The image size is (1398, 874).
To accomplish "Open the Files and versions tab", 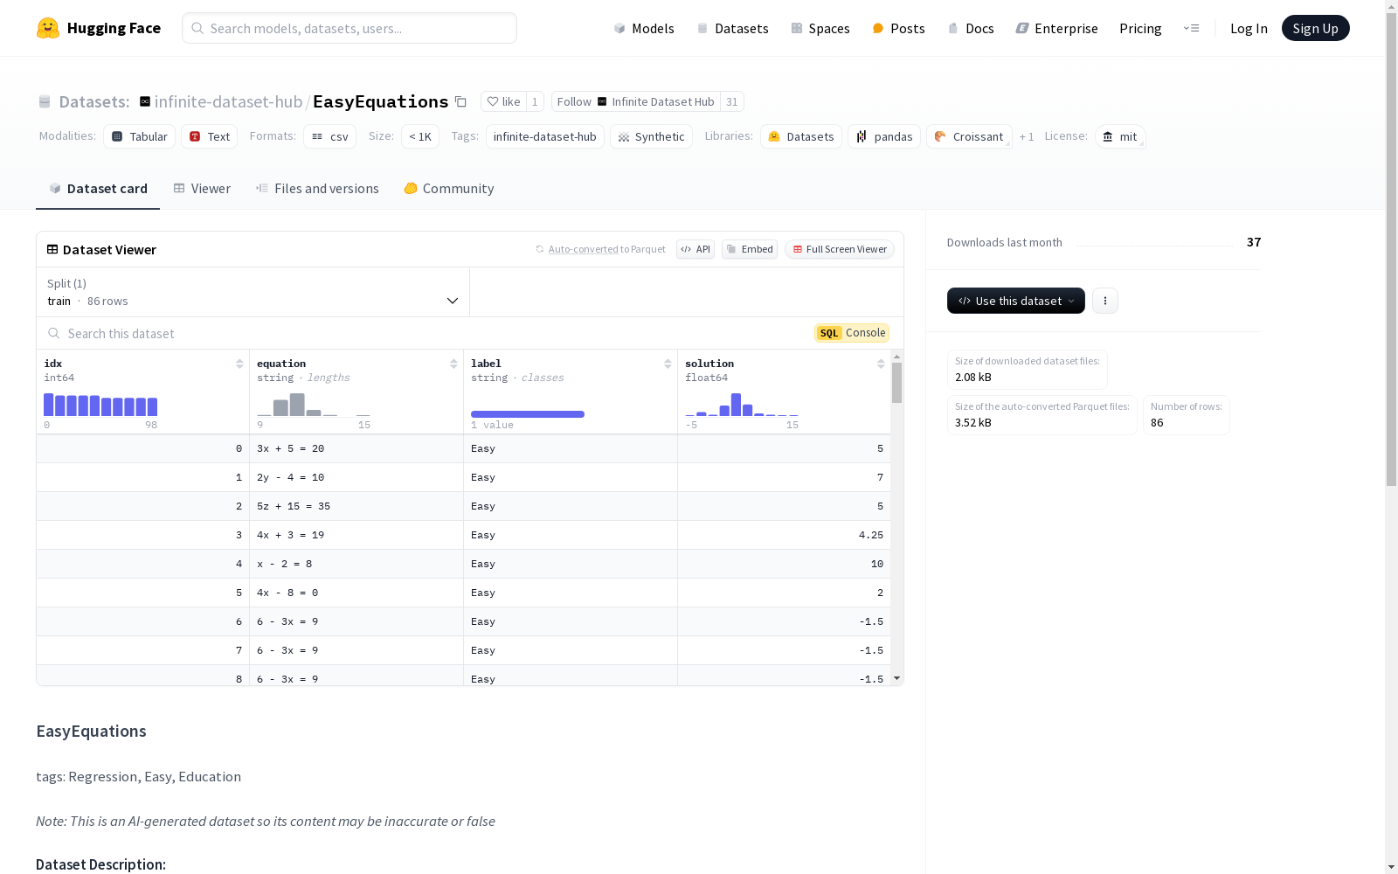I will click(317, 189).
